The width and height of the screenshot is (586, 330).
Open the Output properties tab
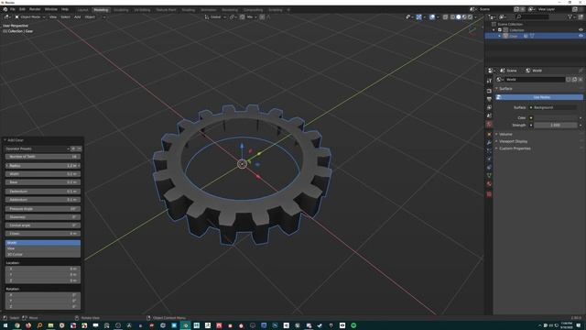(x=489, y=99)
